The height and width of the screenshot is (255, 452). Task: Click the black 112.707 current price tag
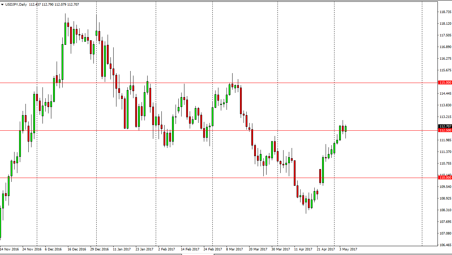445,126
